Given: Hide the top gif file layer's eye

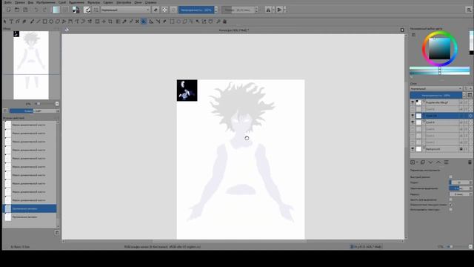Looking at the screenshot, I should tap(413, 102).
